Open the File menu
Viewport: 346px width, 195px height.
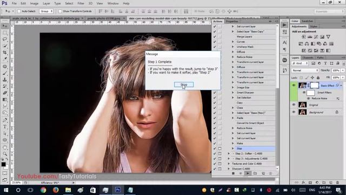click(14, 4)
